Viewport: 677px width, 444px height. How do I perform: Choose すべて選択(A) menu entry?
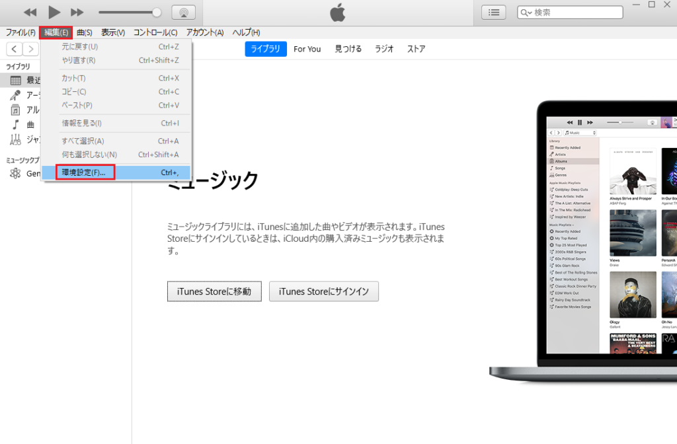(116, 141)
